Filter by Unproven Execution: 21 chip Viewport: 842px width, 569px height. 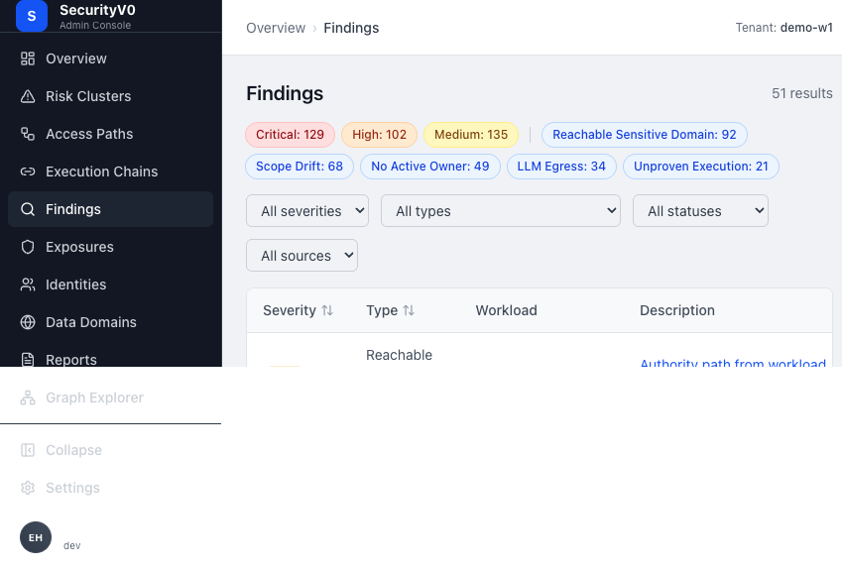701,167
